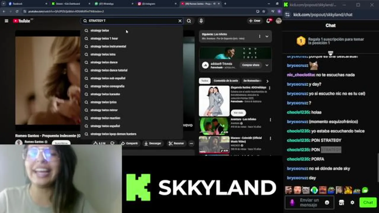
Task: Click the Kick 'Enviar un mensaje' field
Action: tap(309, 203)
